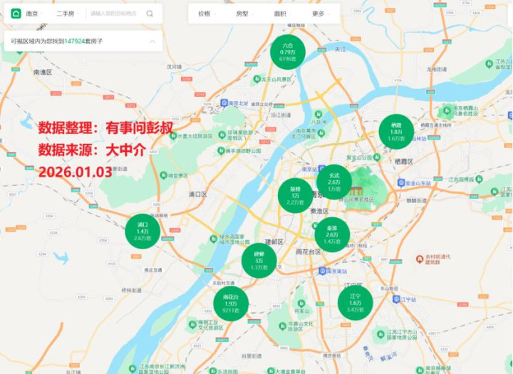Click the 南京北站 station icon

click(x=224, y=103)
